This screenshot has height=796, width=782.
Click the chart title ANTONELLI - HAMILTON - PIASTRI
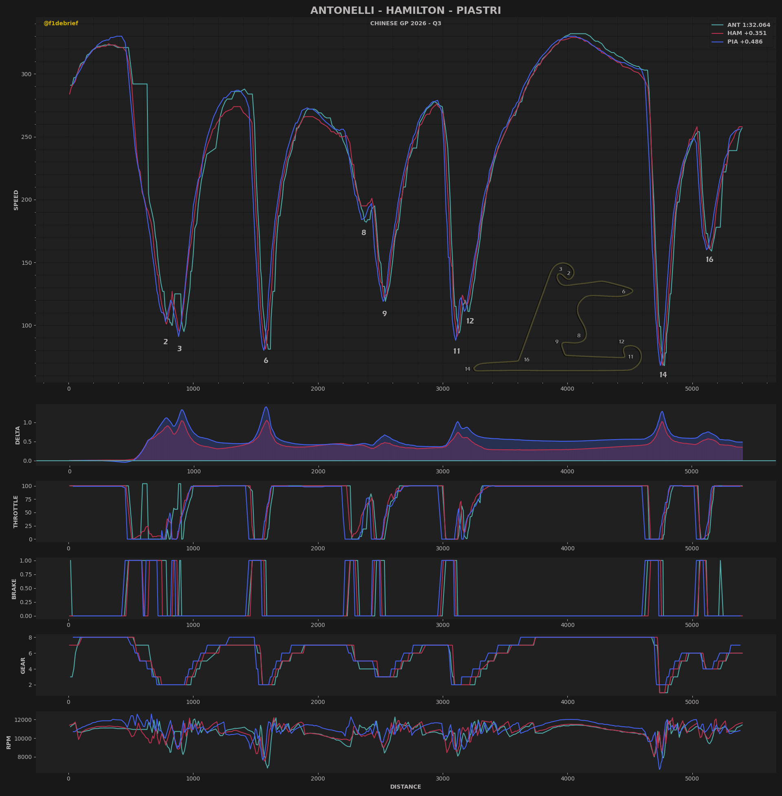405,11
